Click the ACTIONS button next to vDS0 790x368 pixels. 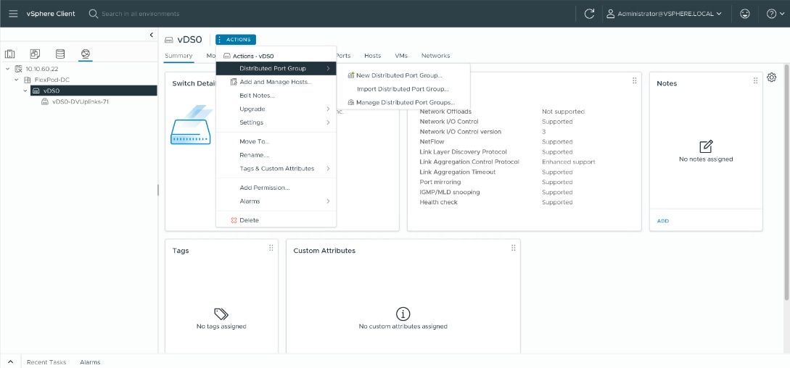coord(236,39)
